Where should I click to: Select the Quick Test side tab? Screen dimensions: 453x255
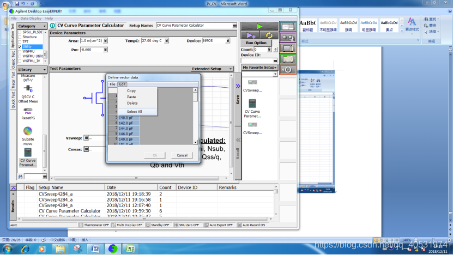[13, 100]
